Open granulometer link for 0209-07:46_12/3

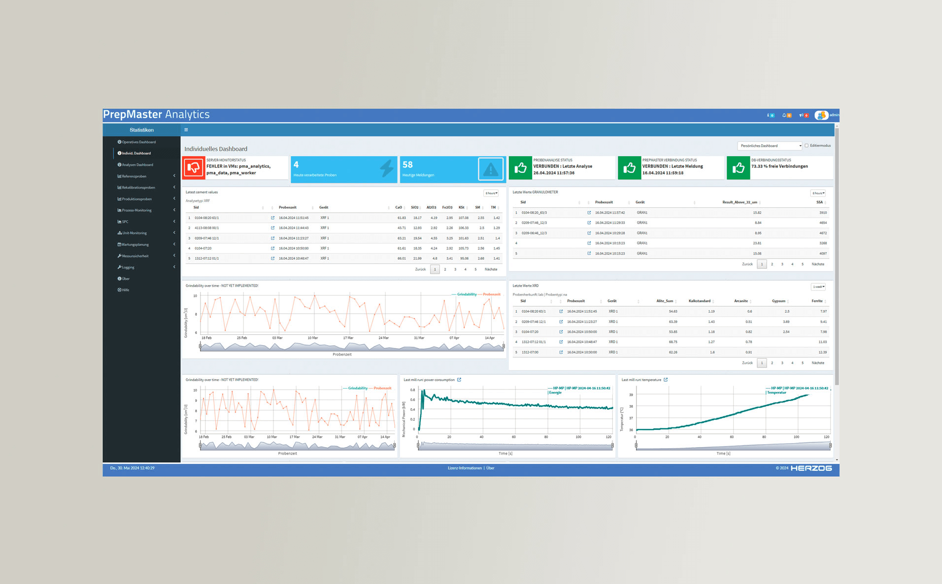pyautogui.click(x=589, y=223)
